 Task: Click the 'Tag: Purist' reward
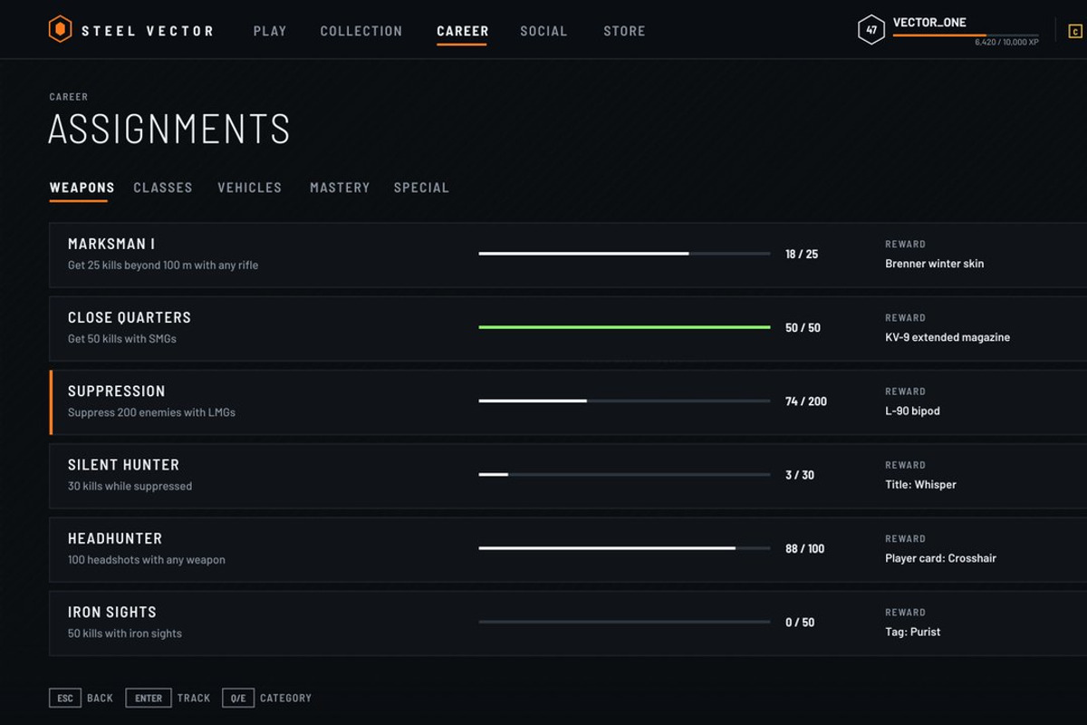click(912, 632)
